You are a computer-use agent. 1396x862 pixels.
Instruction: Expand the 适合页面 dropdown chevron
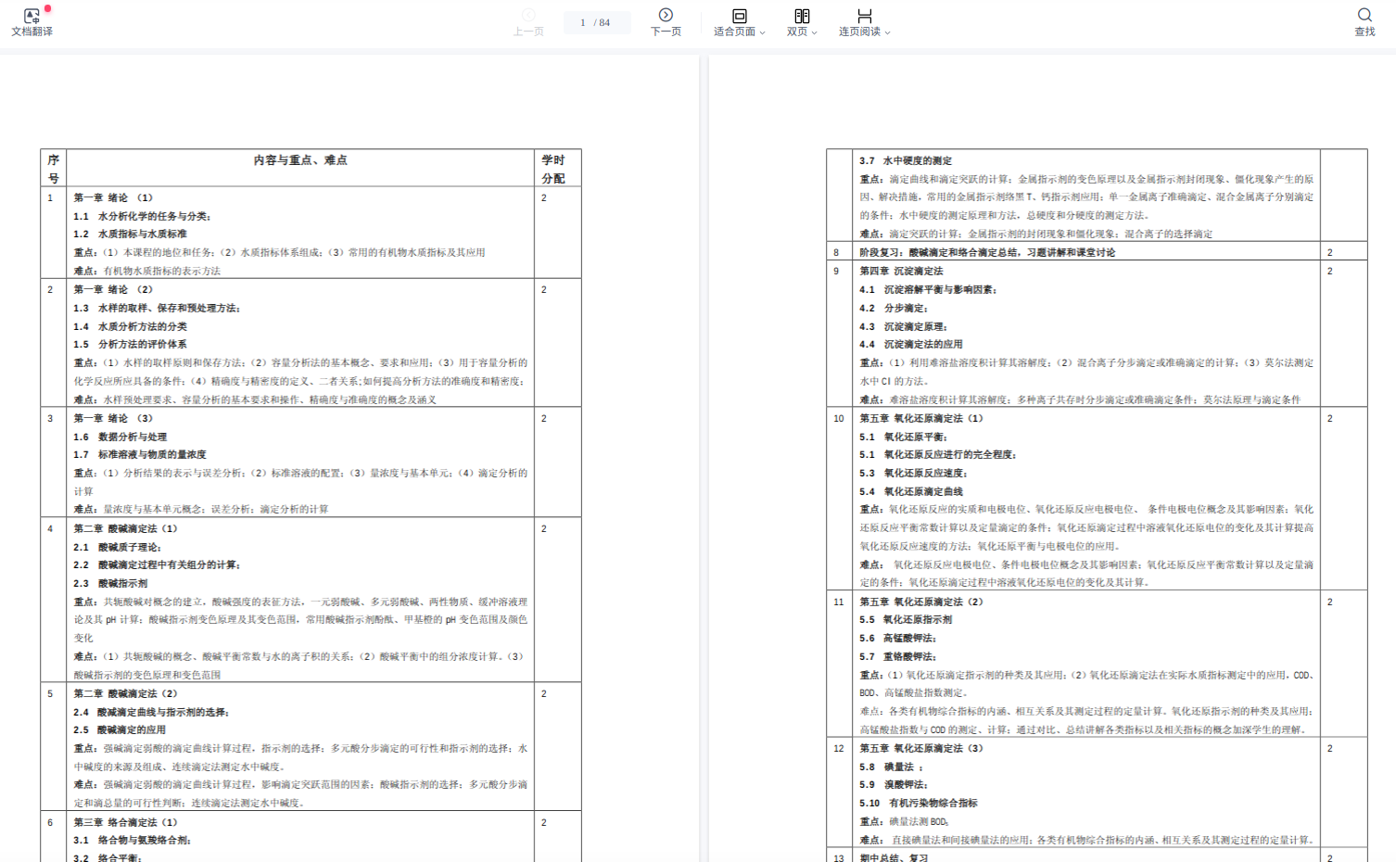[x=763, y=32]
